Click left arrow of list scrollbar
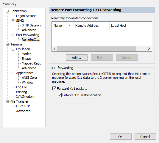 click(54, 49)
